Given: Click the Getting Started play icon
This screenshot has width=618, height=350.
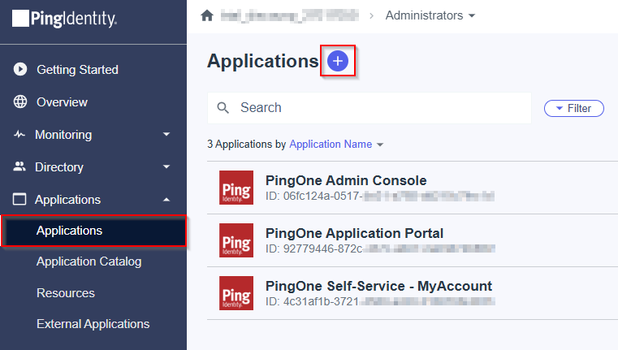Looking at the screenshot, I should [20, 69].
